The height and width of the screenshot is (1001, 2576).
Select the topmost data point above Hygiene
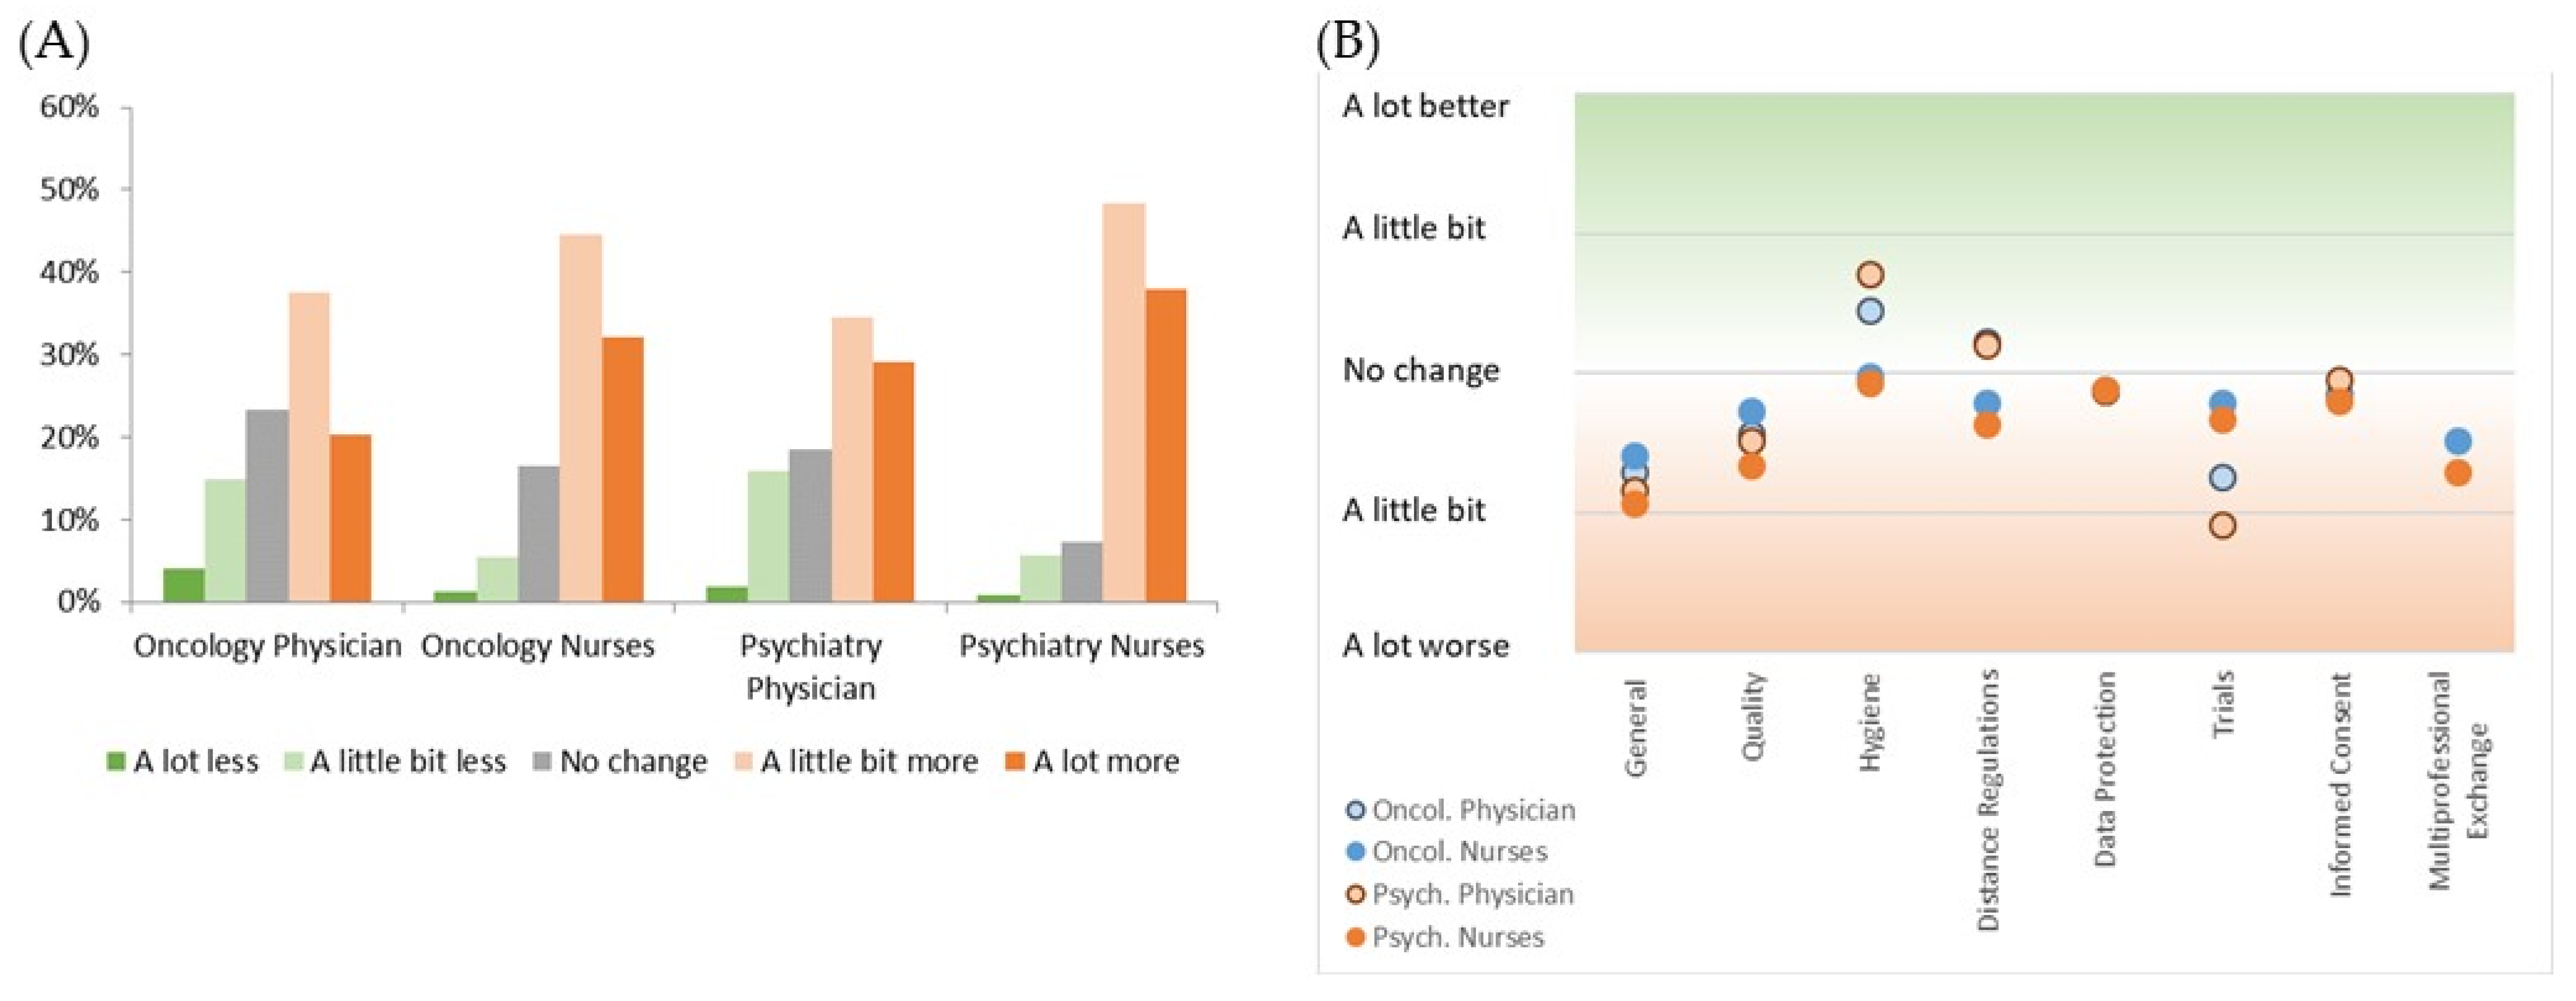[x=1870, y=275]
